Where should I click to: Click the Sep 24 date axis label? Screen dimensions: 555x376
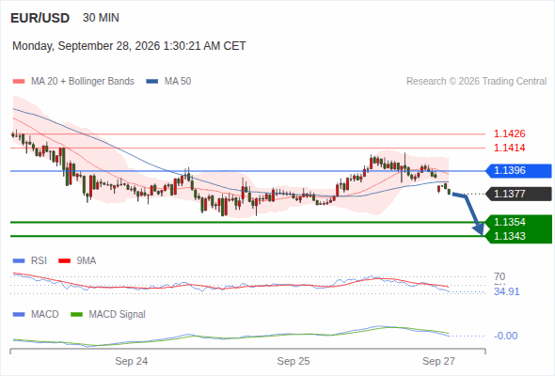(x=132, y=361)
